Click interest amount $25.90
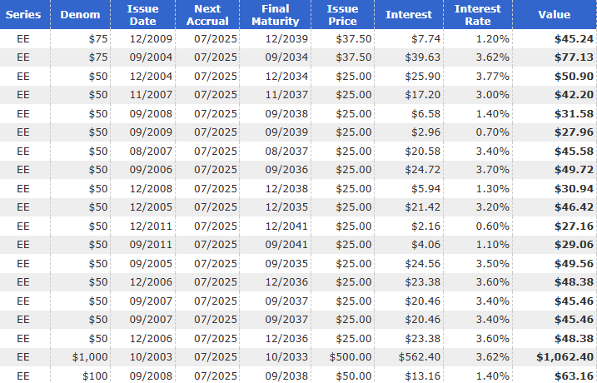The height and width of the screenshot is (383, 597). [423, 76]
